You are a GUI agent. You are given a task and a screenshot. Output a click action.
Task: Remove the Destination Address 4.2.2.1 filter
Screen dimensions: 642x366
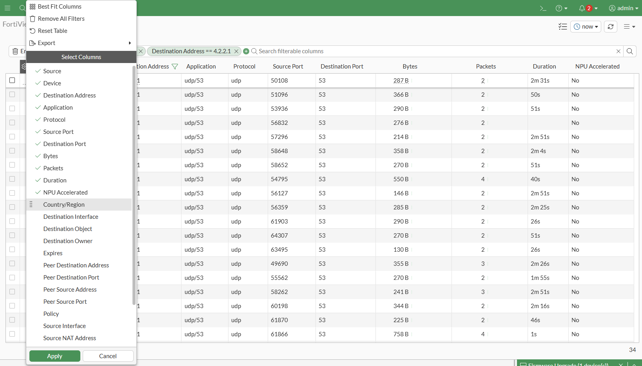pyautogui.click(x=236, y=51)
